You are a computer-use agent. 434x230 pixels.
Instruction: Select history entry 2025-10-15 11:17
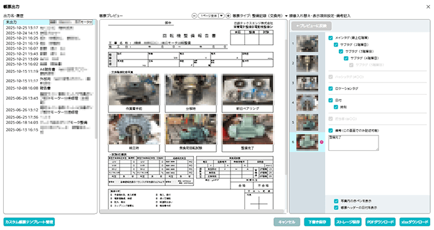tap(49, 81)
